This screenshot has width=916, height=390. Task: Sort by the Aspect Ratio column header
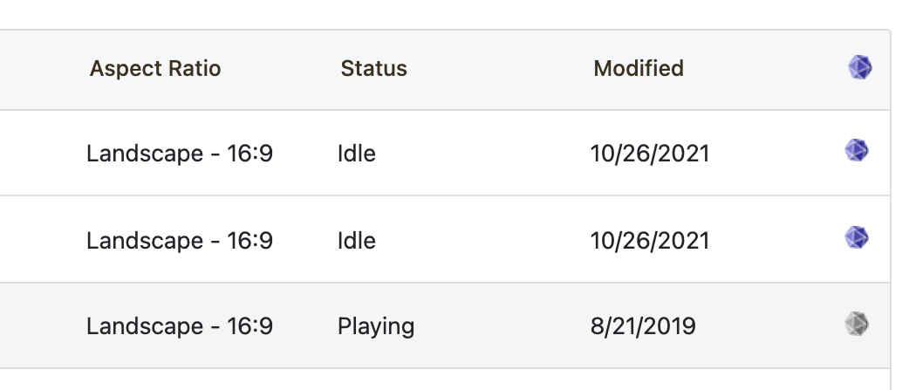pos(155,68)
